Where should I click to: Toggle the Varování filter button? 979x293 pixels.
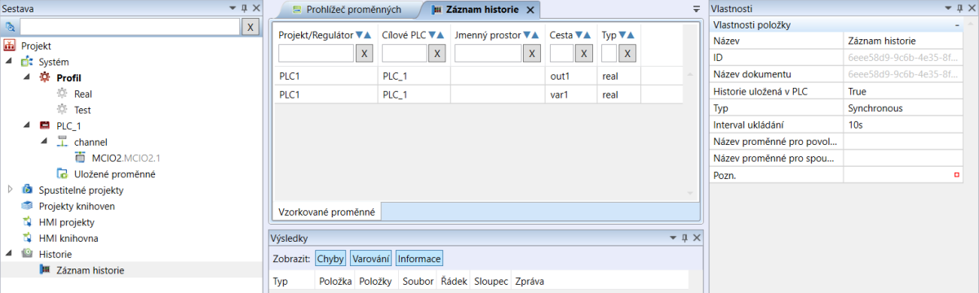pos(371,259)
